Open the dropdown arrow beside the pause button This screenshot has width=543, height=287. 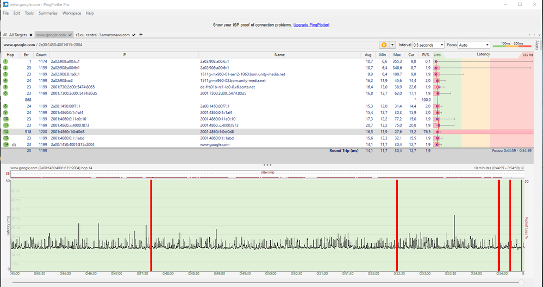[392, 45]
